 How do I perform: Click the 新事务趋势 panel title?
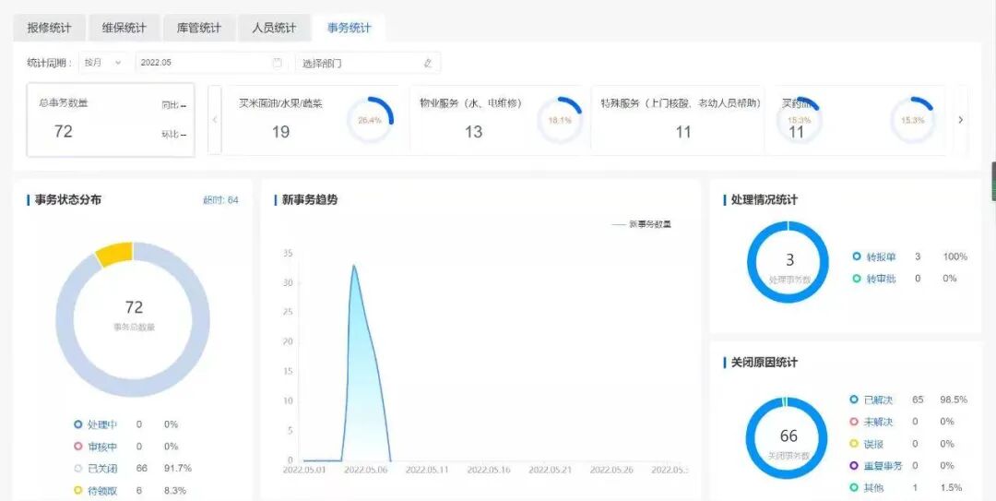(x=310, y=199)
